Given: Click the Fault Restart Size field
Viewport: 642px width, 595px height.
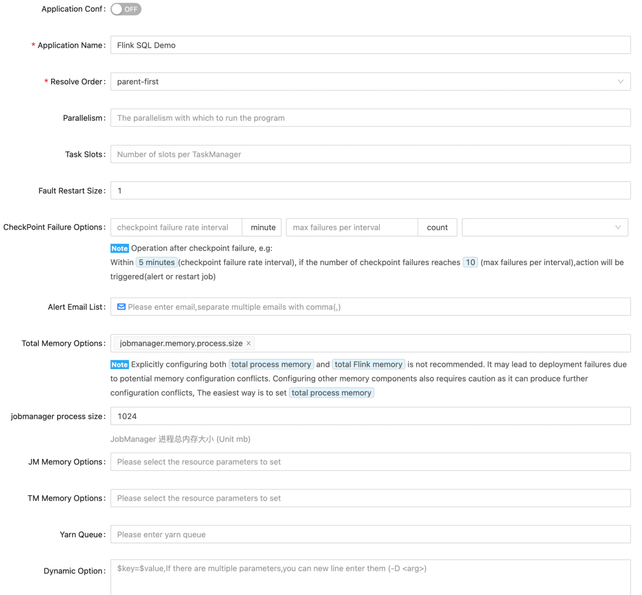Looking at the screenshot, I should (370, 190).
